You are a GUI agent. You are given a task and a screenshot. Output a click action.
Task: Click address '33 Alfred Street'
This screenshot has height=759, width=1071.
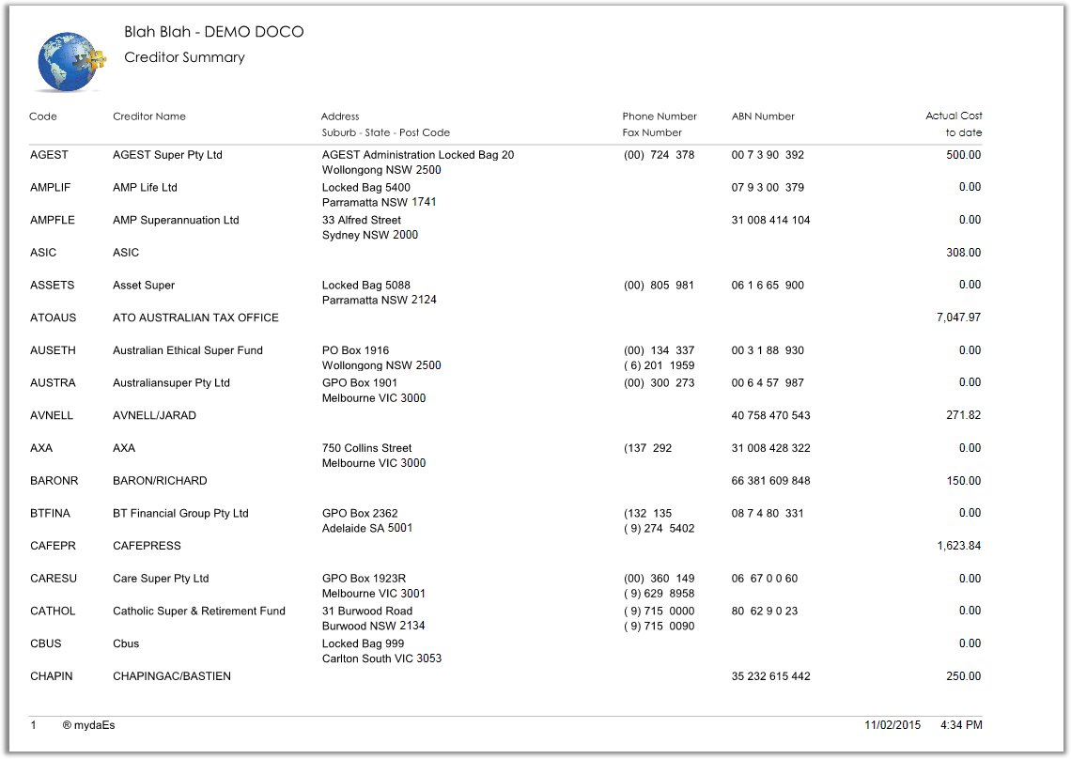[x=362, y=220]
